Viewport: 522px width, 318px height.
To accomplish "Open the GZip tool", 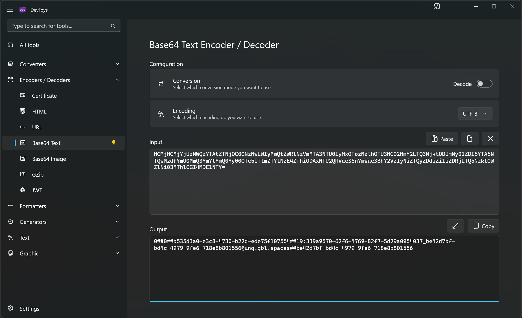I will [x=64, y=175].
